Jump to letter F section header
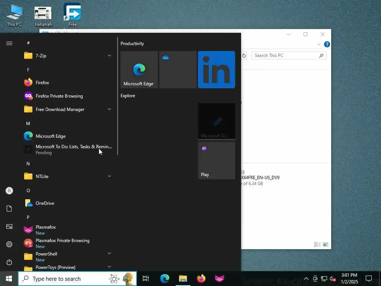The width and height of the screenshot is (381, 286). click(x=28, y=70)
